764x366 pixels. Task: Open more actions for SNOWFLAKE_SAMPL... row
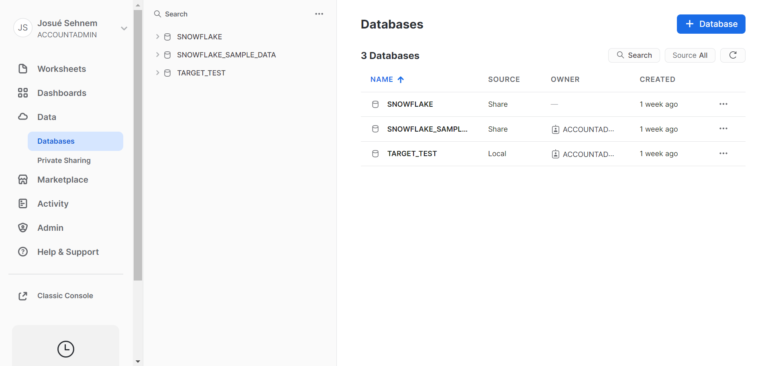723,128
